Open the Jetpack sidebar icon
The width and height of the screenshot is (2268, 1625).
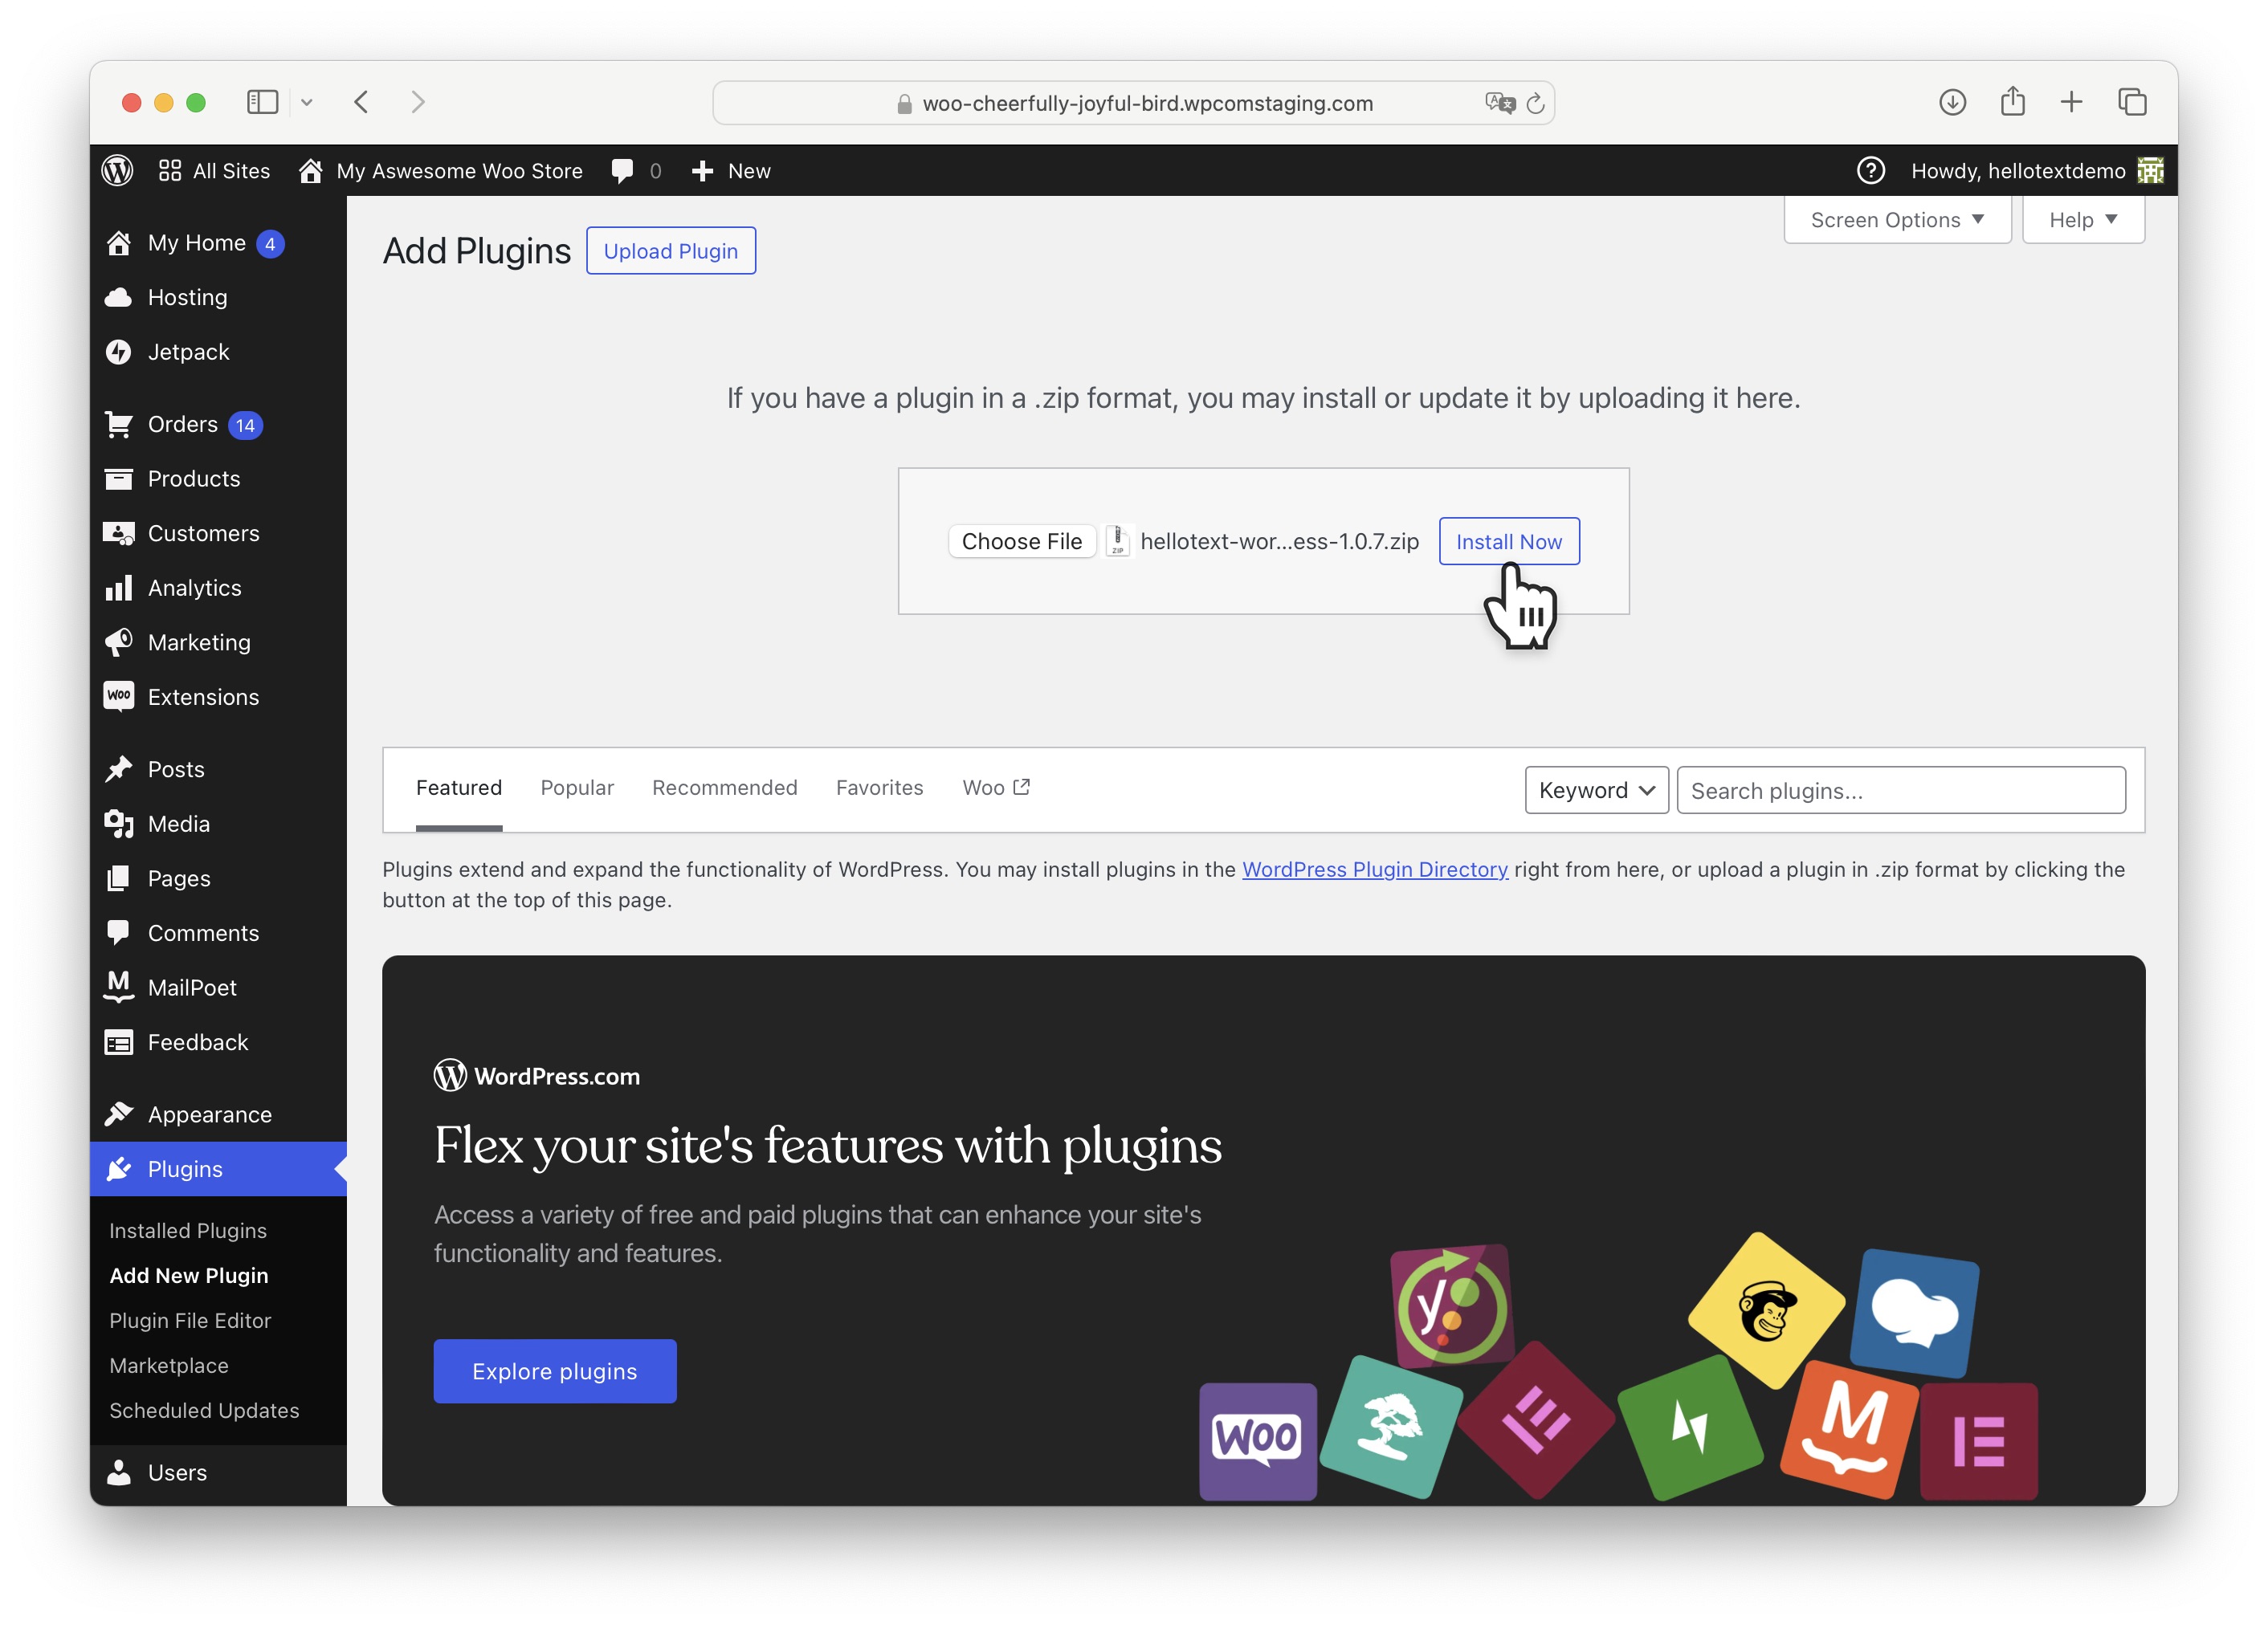(119, 352)
